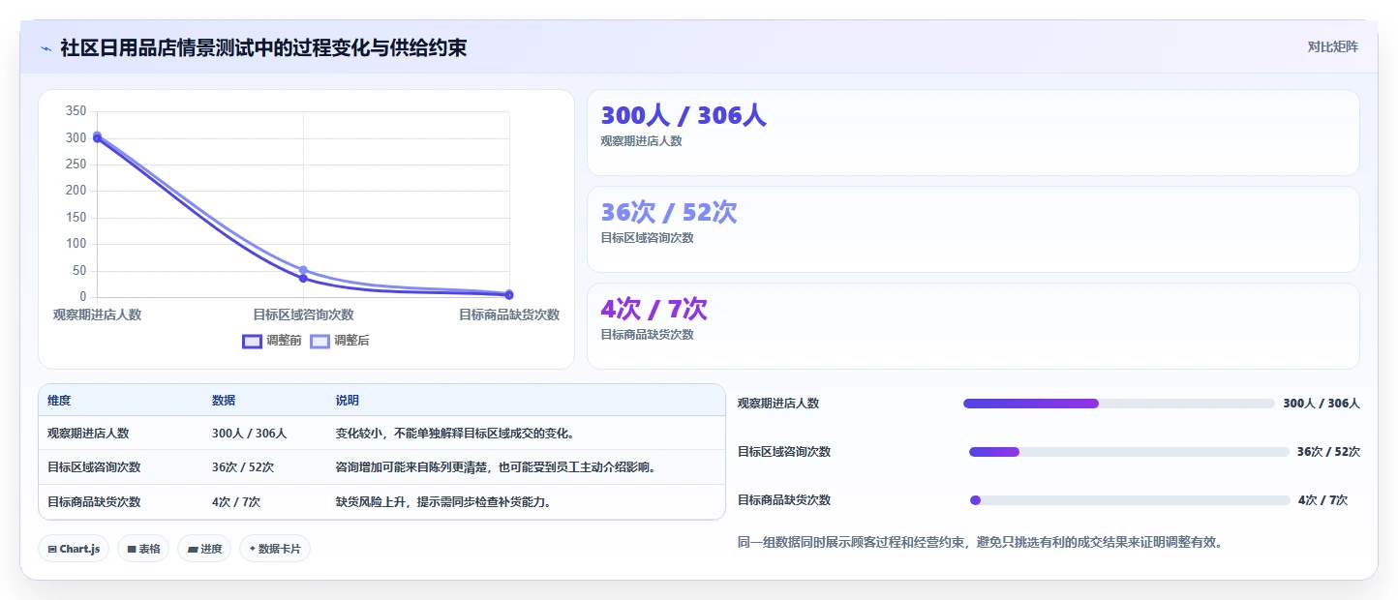Select the Chart.js tag
This screenshot has height=600, width=1398.
[x=75, y=549]
